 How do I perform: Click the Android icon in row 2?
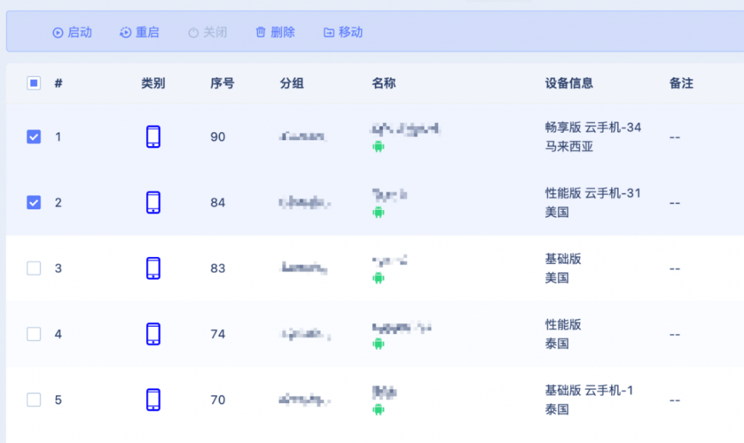(x=378, y=212)
